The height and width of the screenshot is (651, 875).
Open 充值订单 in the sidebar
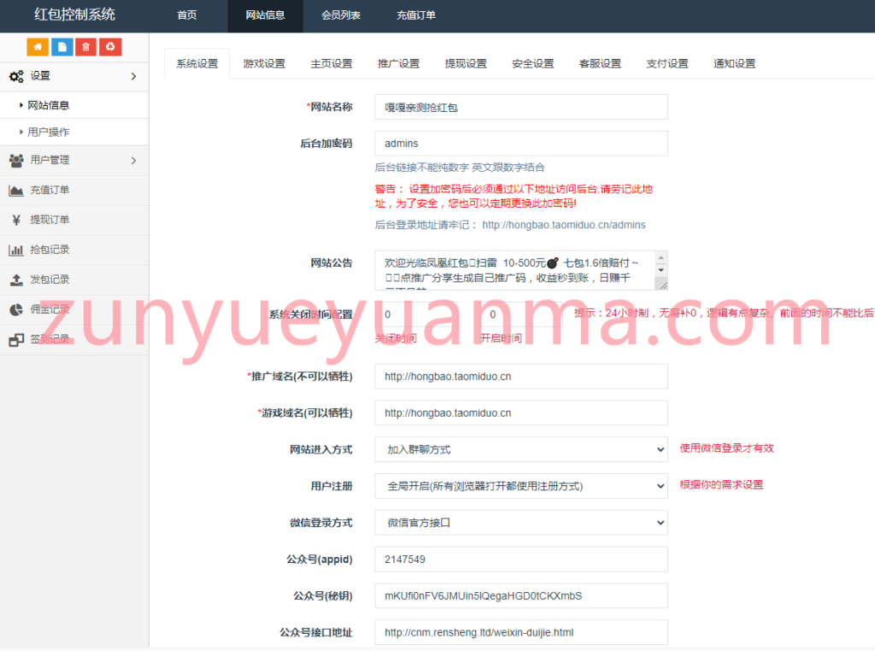click(x=74, y=191)
